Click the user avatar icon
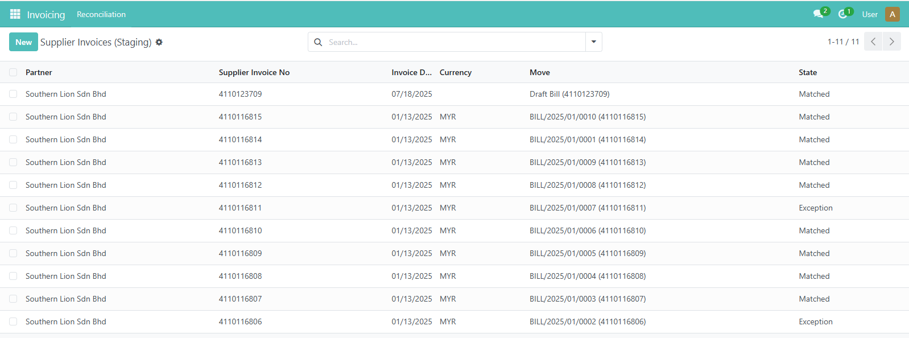 click(x=892, y=14)
